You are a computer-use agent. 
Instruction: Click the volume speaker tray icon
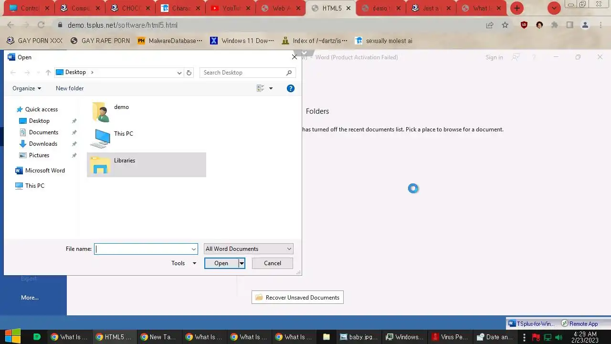tap(558, 337)
